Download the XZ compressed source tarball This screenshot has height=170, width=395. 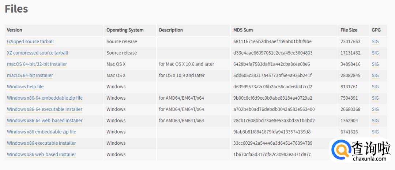coord(37,53)
